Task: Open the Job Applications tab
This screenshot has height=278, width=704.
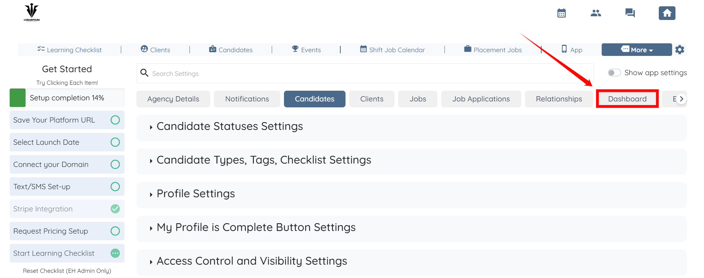Action: [x=480, y=99]
